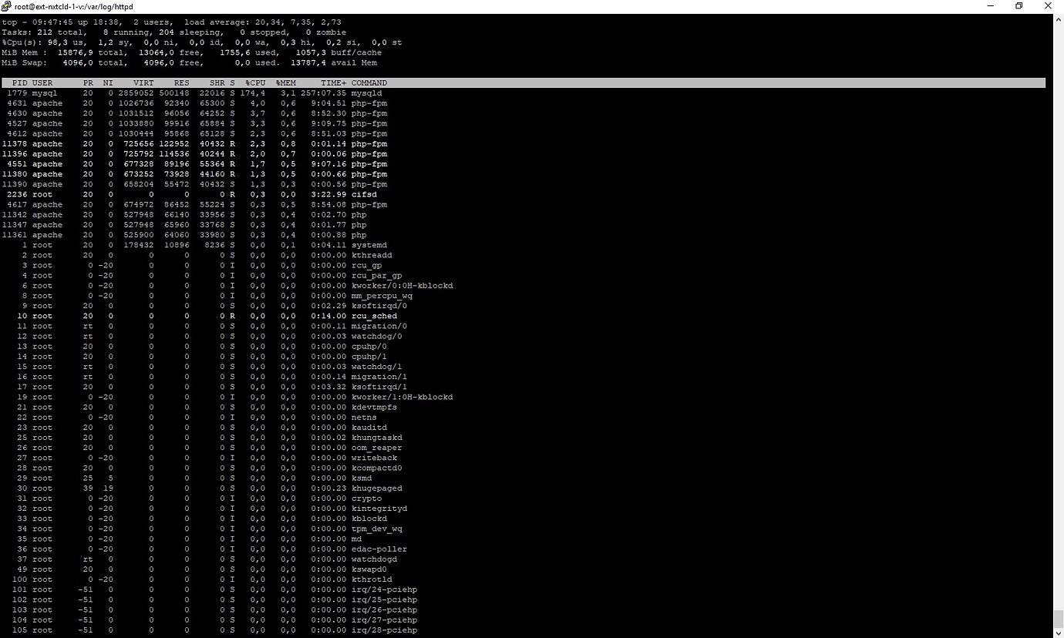Click the kauditd command name
Image resolution: width=1064 pixels, height=638 pixels.
point(369,427)
